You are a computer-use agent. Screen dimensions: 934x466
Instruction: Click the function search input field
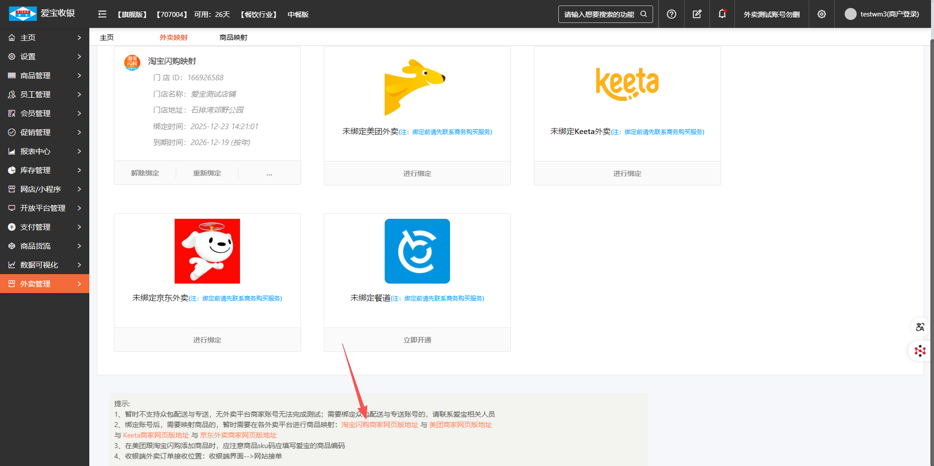[x=599, y=14]
